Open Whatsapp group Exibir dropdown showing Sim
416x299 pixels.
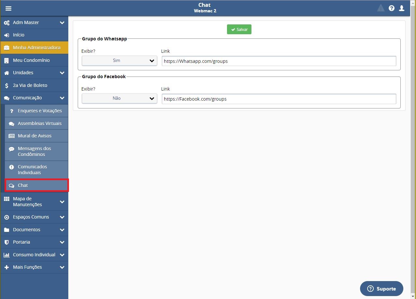click(119, 61)
